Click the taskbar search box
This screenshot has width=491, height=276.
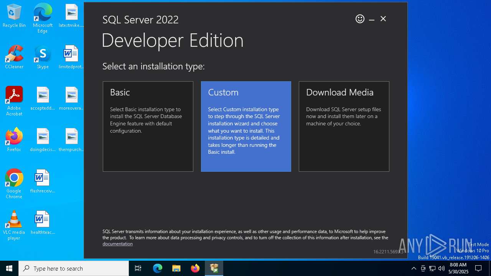pyautogui.click(x=74, y=268)
